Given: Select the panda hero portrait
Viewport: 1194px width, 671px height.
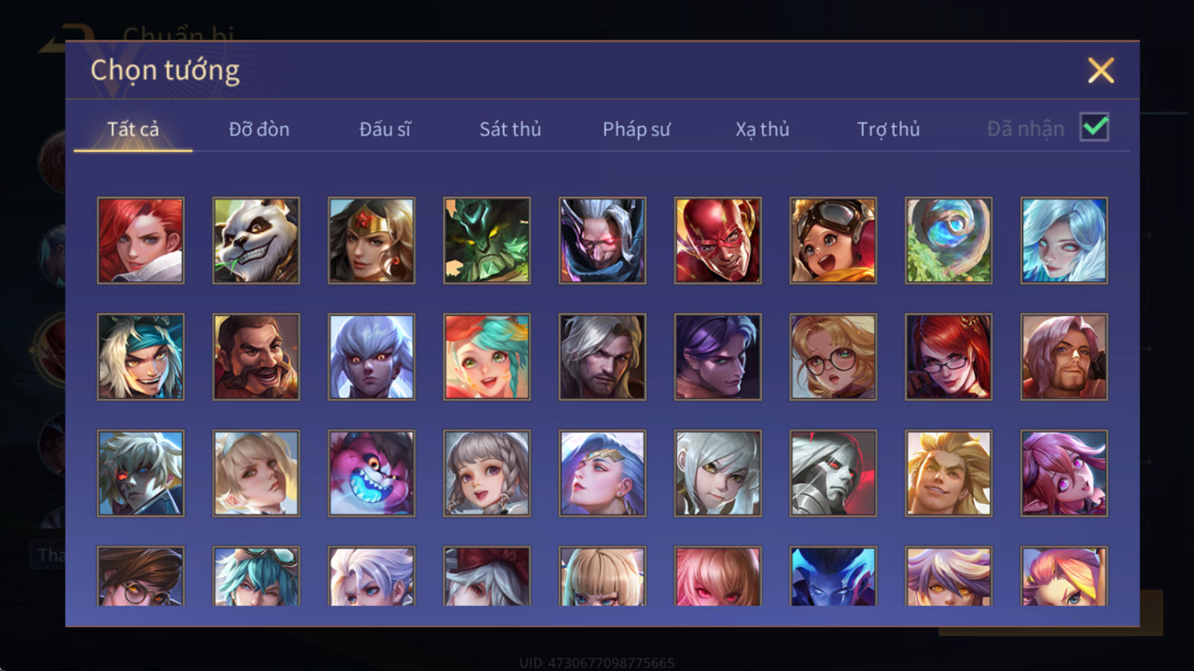Looking at the screenshot, I should coord(256,240).
